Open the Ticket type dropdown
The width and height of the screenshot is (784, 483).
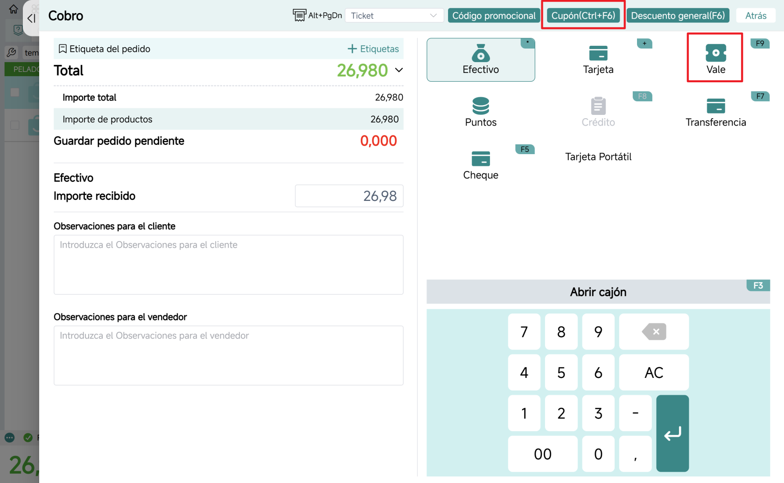click(394, 15)
